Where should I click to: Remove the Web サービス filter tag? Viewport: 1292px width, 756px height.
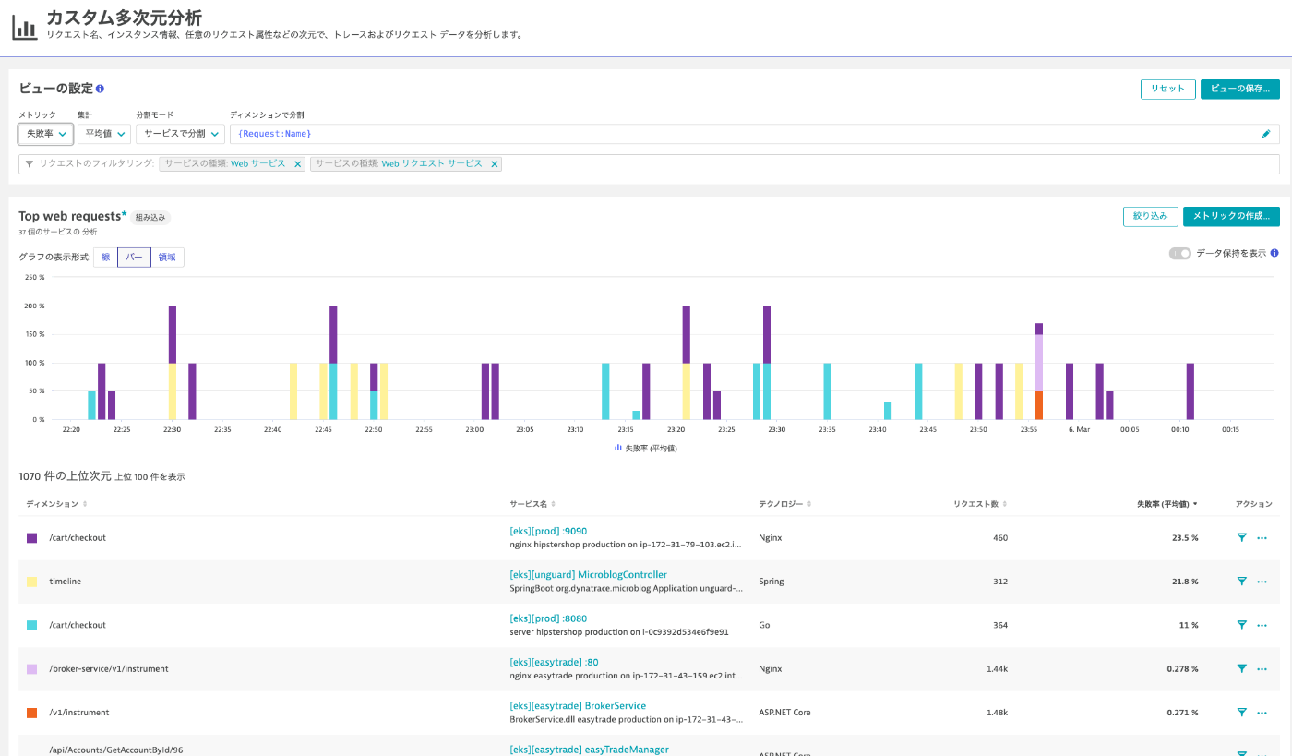click(x=297, y=163)
